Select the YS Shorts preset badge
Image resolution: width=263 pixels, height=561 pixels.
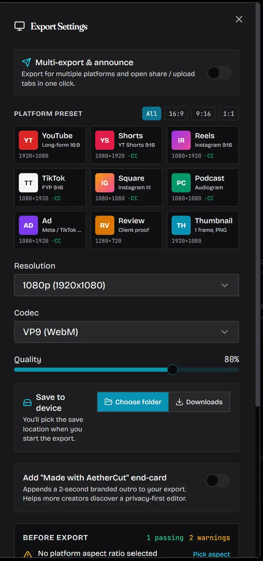(105, 140)
